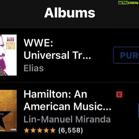Tap the blue button beside the Hamilton row

coord(139,111)
